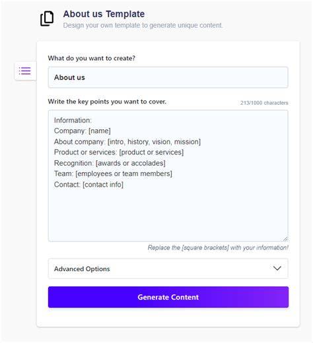Click the [awards or accolades] placeholder
Viewport: 313px width, 343px height.
(x=131, y=163)
